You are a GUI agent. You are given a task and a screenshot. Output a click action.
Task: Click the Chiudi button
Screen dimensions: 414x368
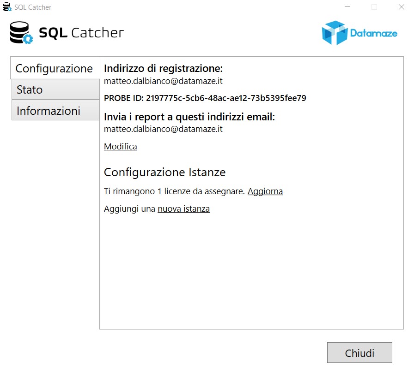coord(359,353)
